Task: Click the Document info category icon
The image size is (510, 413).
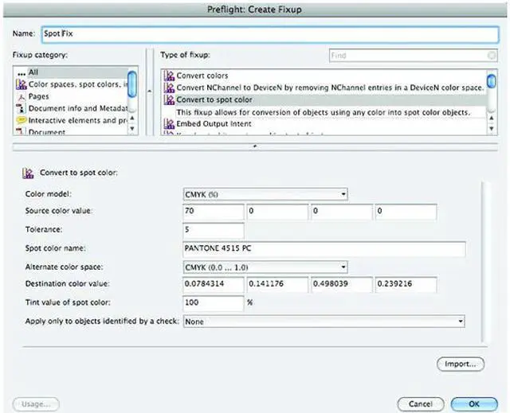Action: click(x=22, y=108)
